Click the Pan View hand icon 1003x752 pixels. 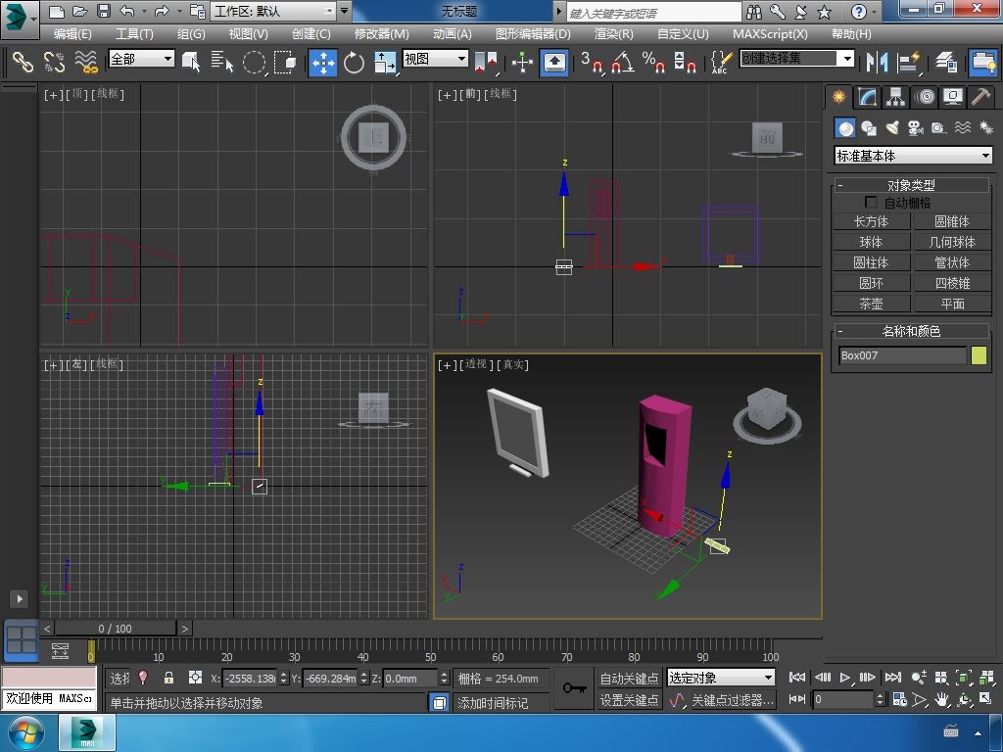pos(941,699)
